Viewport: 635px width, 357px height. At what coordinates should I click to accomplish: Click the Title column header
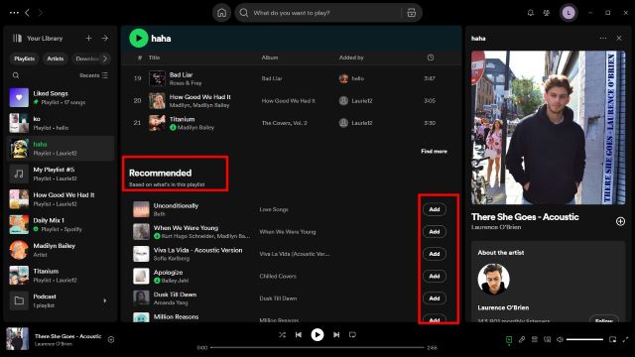tap(155, 58)
